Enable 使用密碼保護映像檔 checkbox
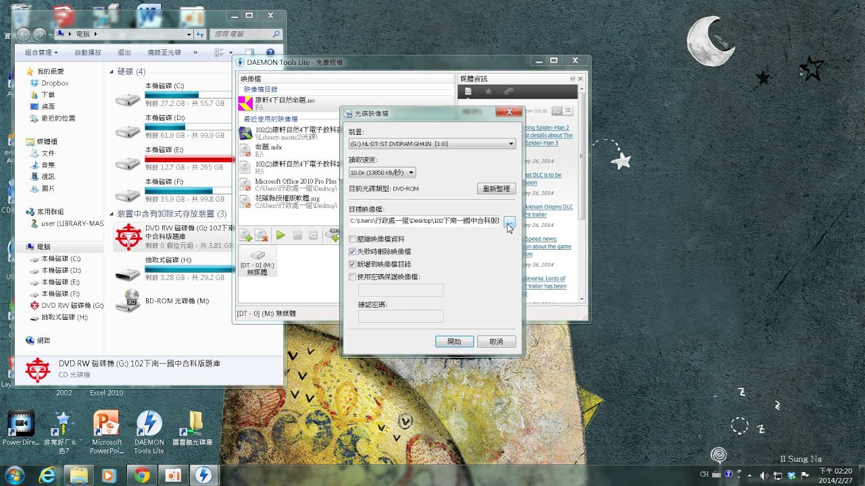The image size is (865, 486). pos(352,276)
